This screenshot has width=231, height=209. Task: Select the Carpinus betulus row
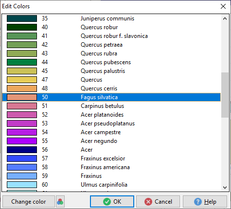(111, 106)
